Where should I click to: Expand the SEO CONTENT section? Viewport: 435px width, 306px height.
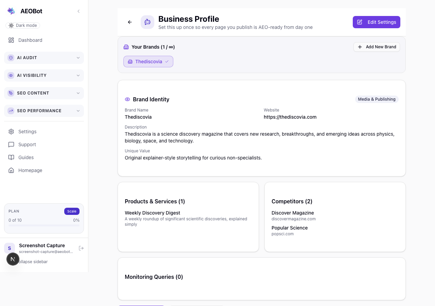pyautogui.click(x=44, y=93)
